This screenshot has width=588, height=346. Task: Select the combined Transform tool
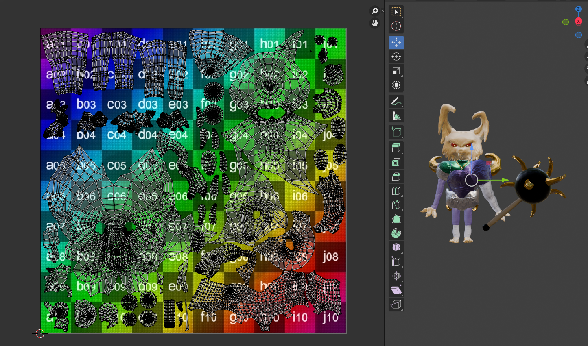[396, 85]
